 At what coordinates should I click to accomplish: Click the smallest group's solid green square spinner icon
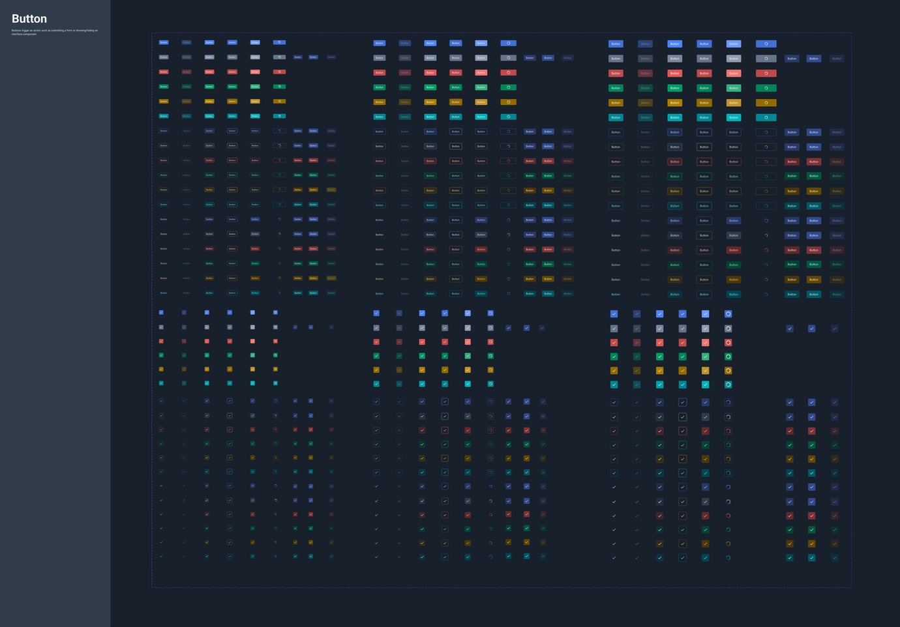(275, 355)
